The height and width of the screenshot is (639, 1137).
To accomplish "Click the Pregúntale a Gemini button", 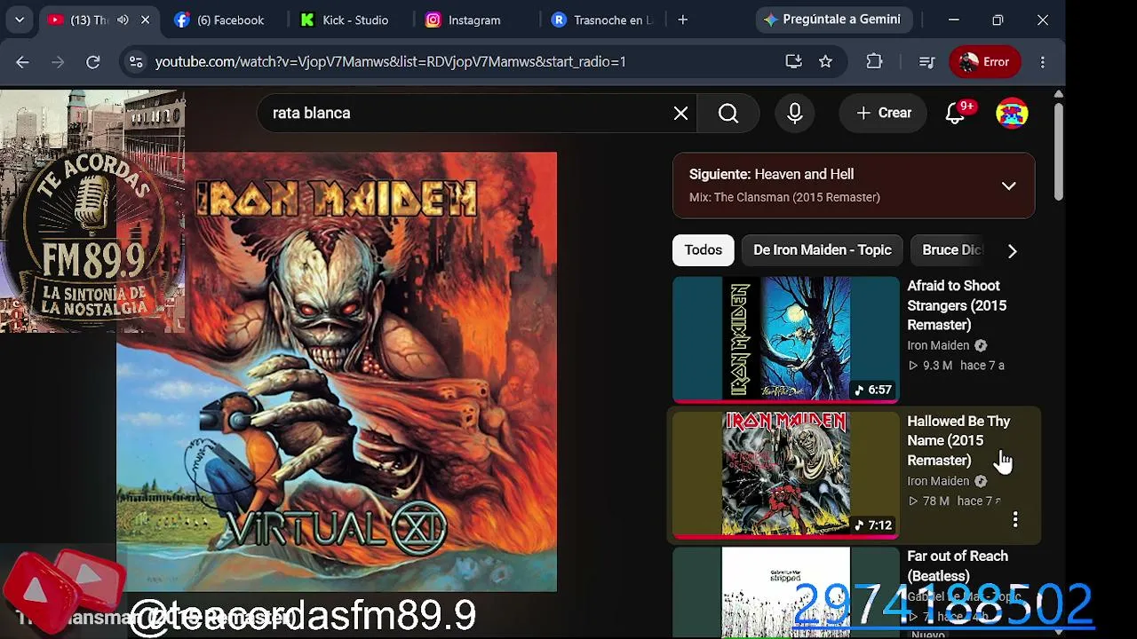I will tap(832, 20).
